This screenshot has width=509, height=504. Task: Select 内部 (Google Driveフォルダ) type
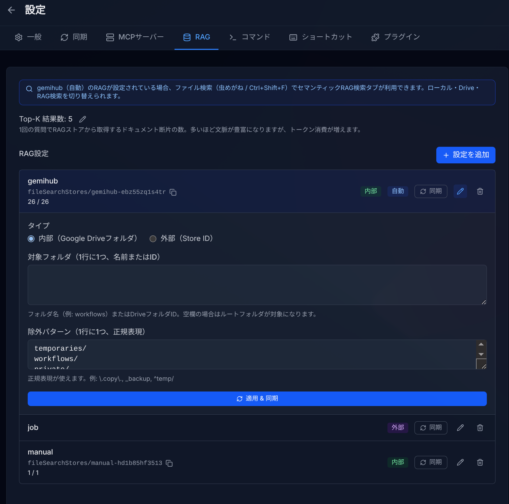click(x=31, y=239)
